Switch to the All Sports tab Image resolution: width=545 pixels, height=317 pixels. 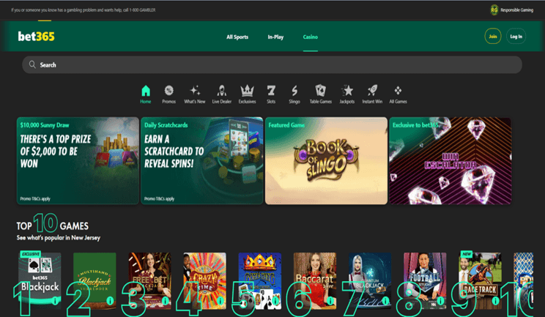pyautogui.click(x=237, y=37)
